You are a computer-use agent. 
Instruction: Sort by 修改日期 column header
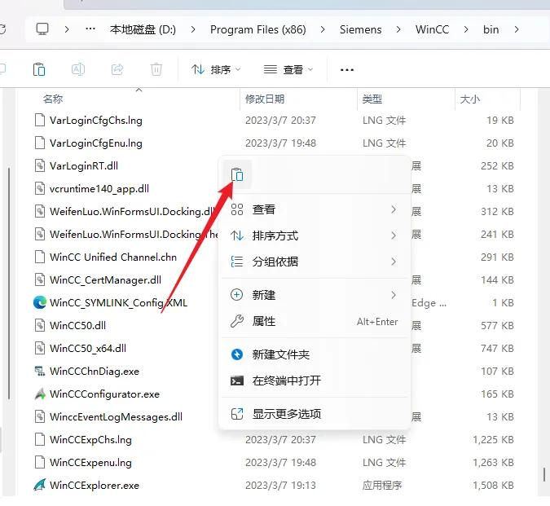[x=265, y=99]
